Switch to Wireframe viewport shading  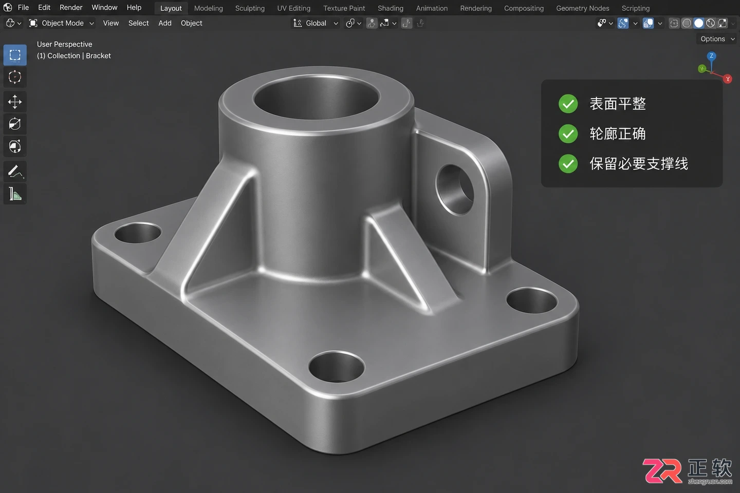pyautogui.click(x=687, y=23)
